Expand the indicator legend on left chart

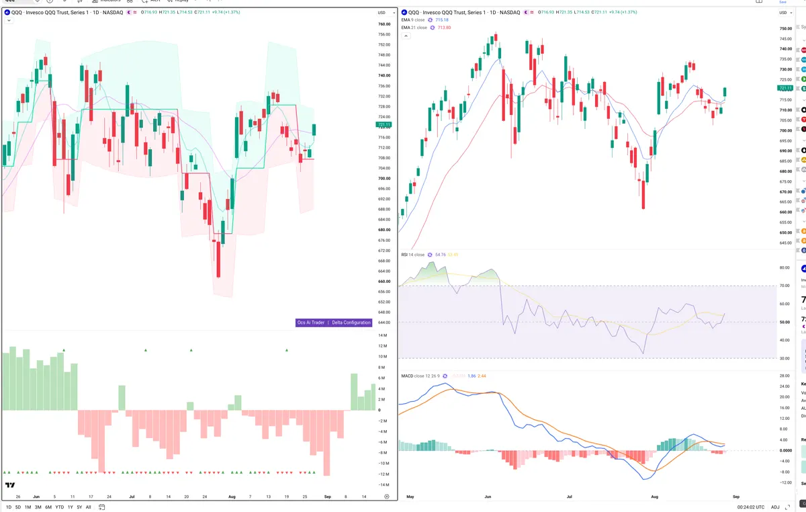coord(8,21)
